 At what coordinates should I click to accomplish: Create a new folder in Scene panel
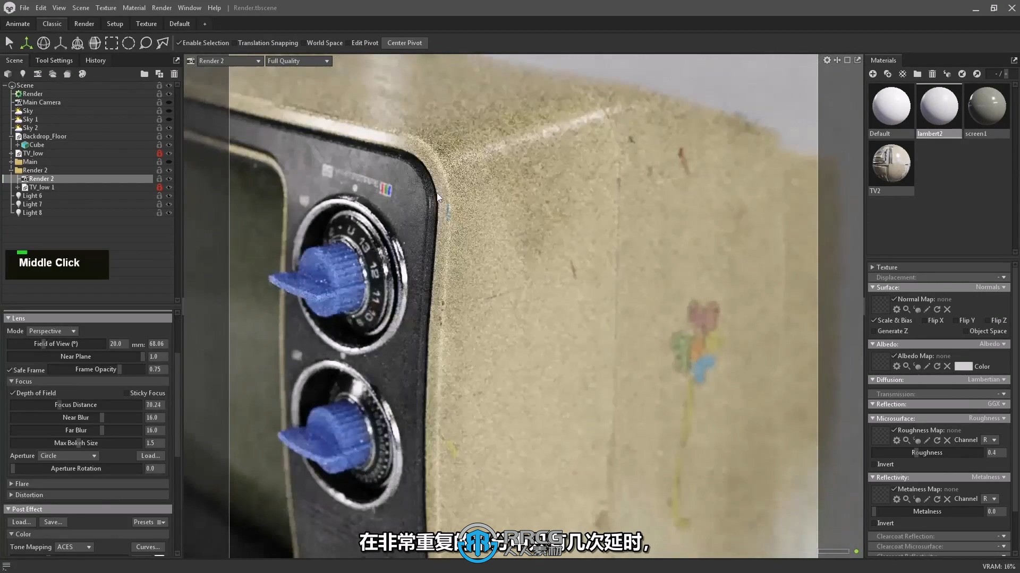pos(144,74)
